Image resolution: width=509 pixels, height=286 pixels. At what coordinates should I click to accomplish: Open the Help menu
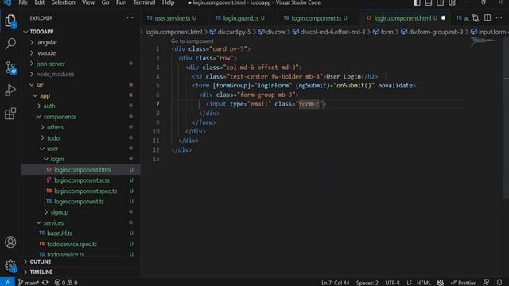(x=168, y=2)
